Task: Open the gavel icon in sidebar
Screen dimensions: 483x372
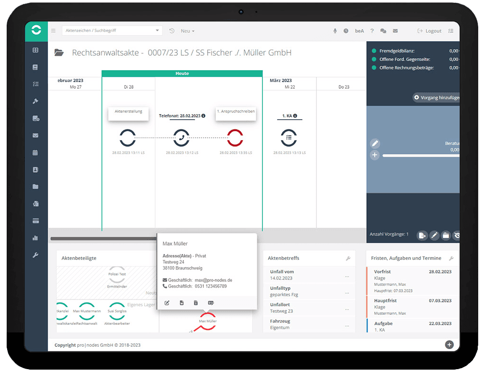Action: (35, 101)
